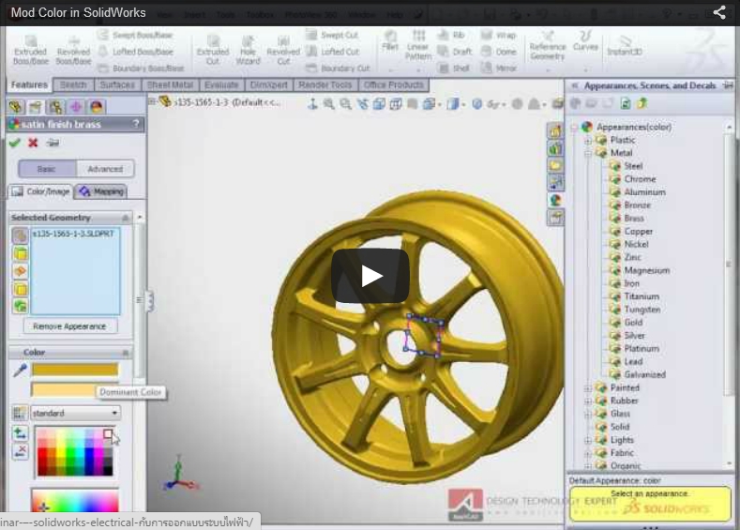740x530 pixels.
Task: Open the ConfigurationManager tab icon
Action: click(x=55, y=107)
